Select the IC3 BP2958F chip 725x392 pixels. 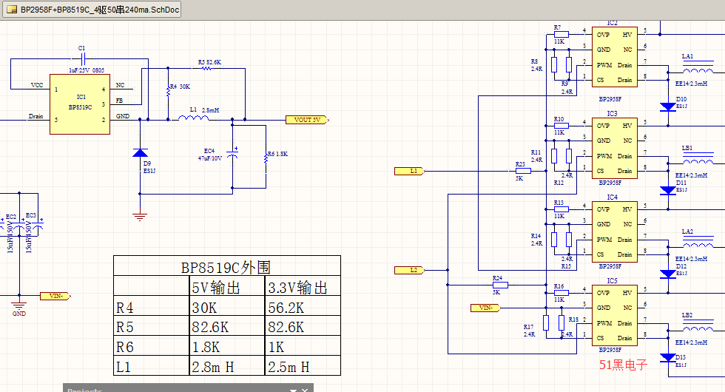(x=615, y=148)
